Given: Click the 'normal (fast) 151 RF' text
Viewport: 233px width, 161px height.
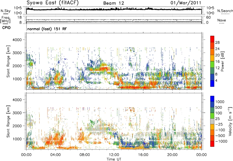Looking at the screenshot, I should coord(47,29).
